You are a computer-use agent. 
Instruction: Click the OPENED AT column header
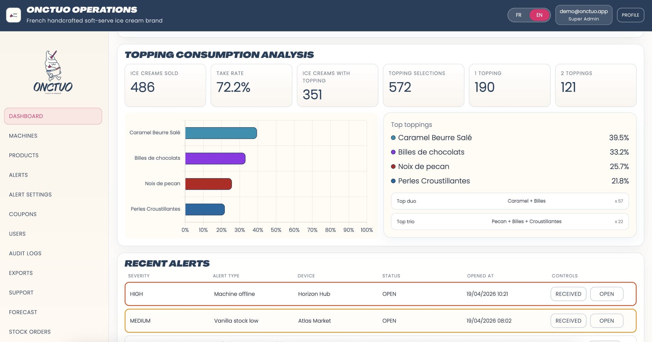480,276
